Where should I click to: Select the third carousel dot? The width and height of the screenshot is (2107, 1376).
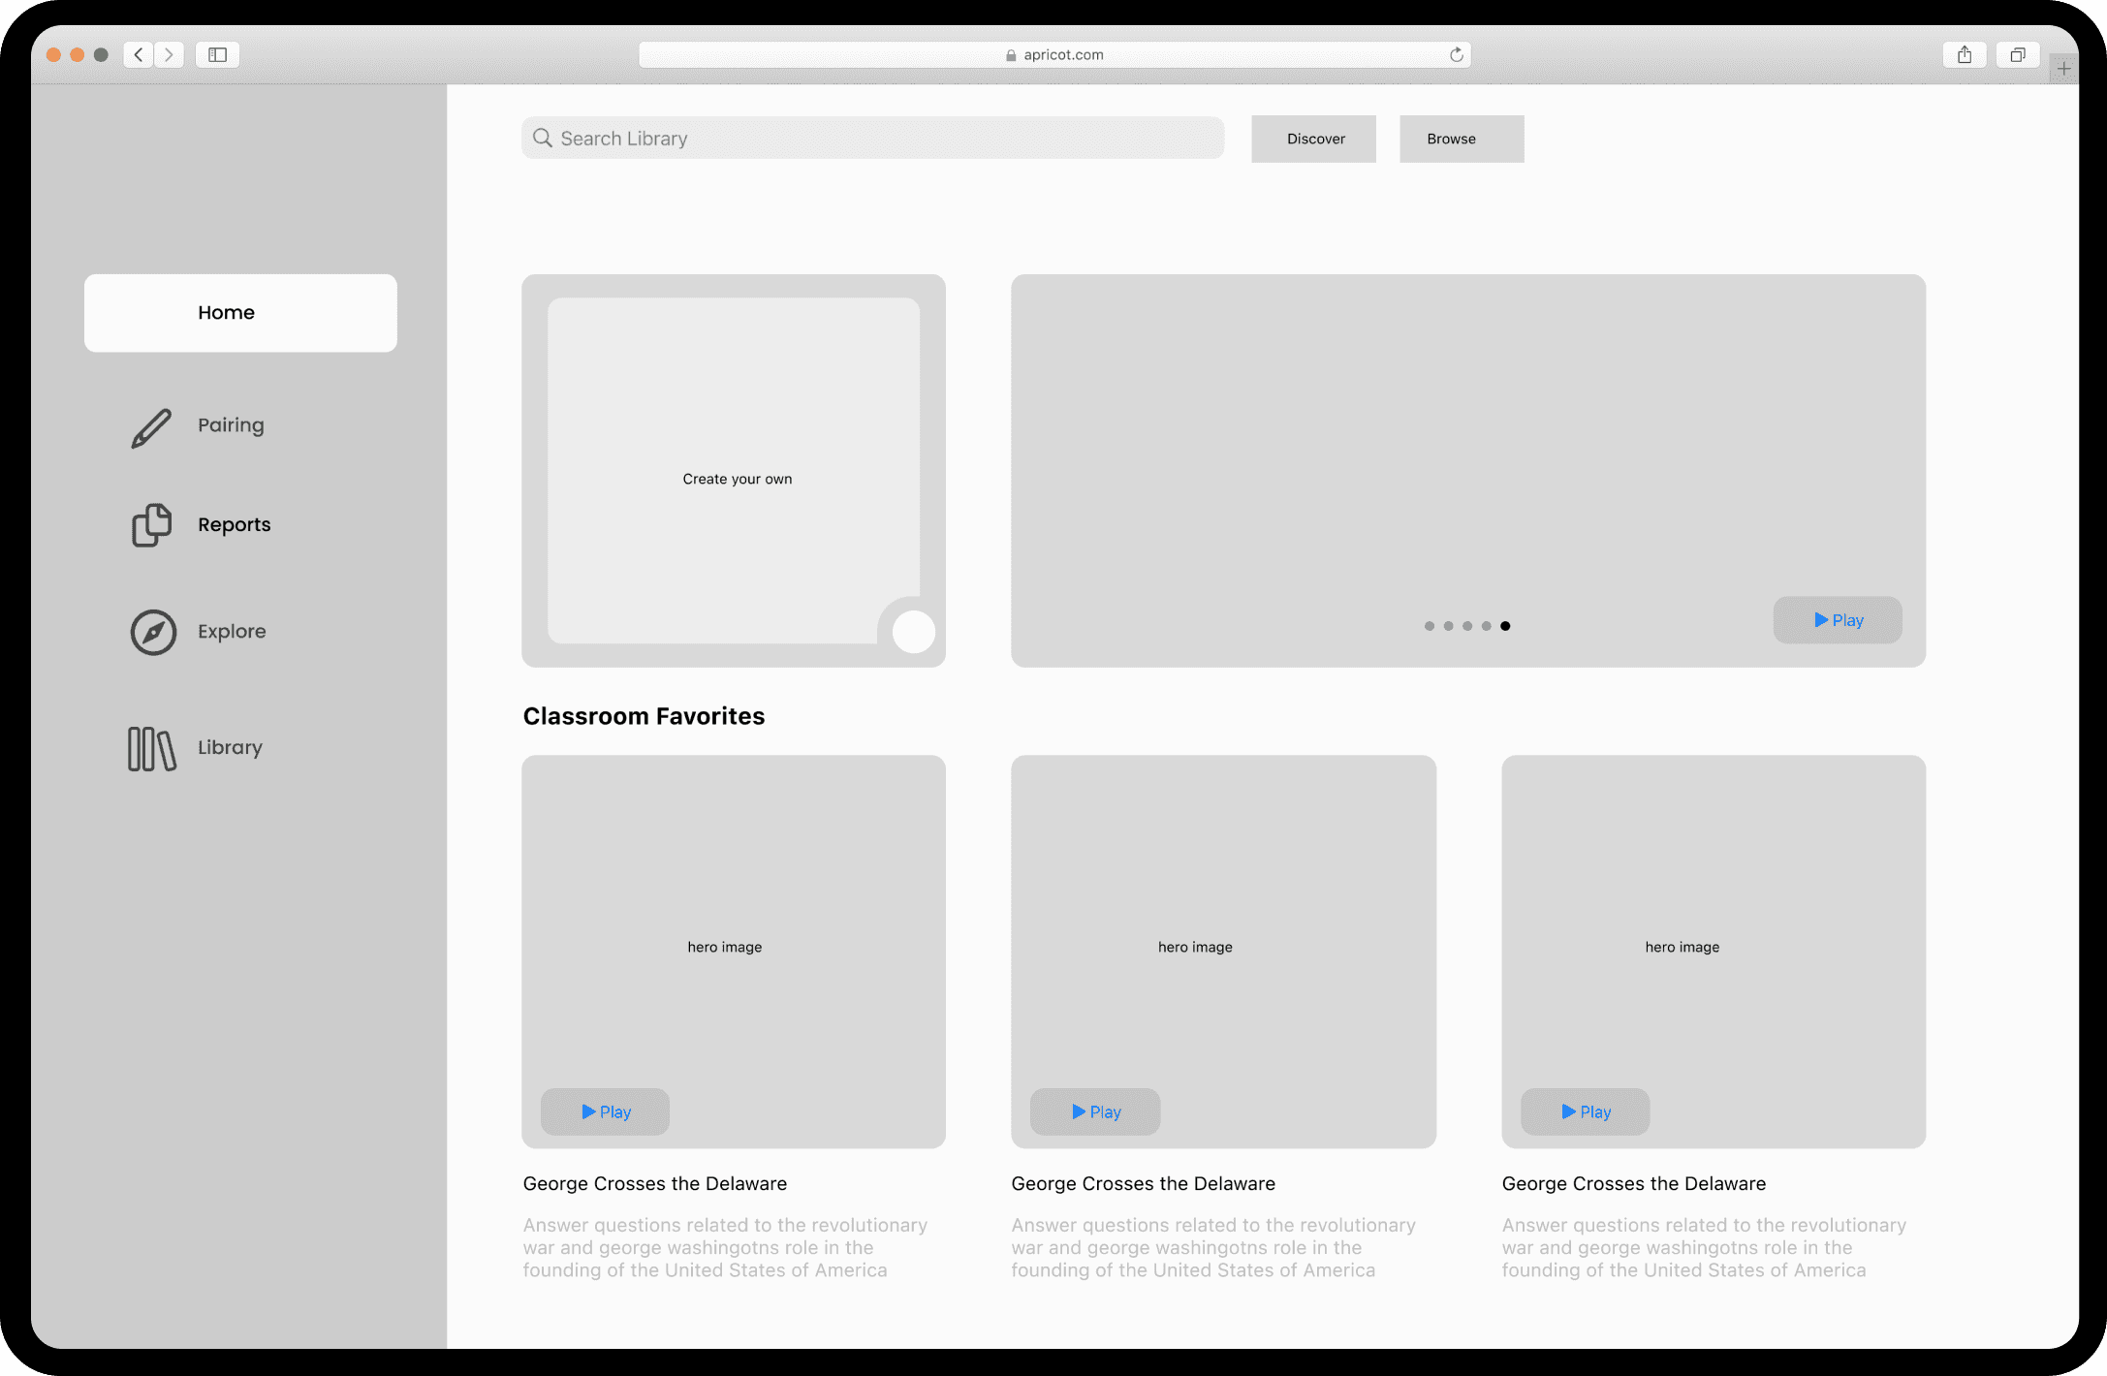1467,626
